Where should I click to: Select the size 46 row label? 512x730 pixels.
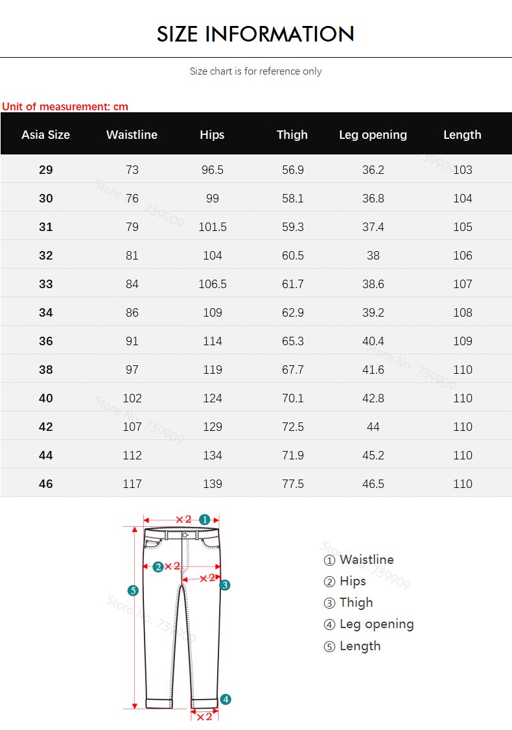point(45,483)
